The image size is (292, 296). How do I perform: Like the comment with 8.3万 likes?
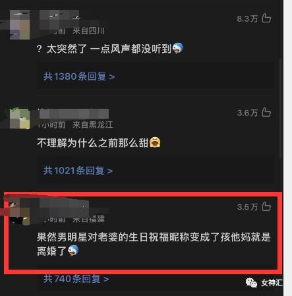click(266, 18)
